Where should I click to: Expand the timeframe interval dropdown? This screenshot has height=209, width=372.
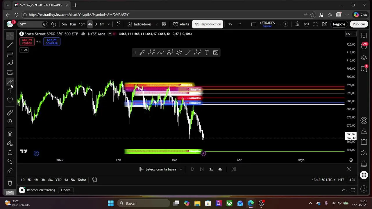[108, 24]
